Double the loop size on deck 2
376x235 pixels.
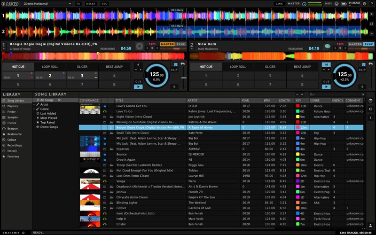tap(329, 70)
